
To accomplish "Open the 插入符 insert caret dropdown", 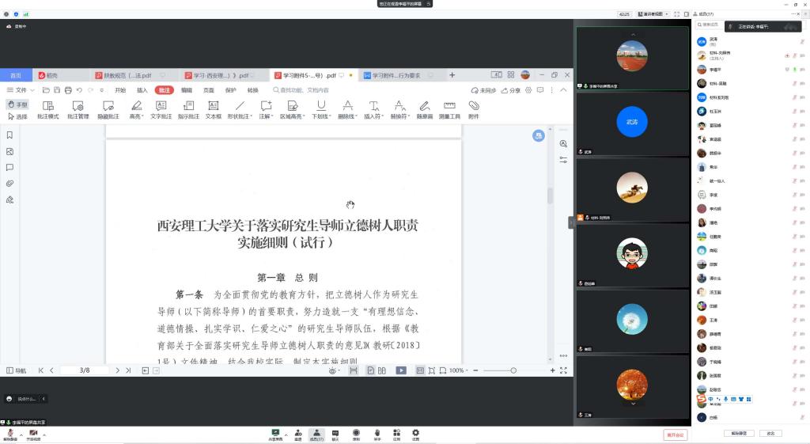I will pos(374,110).
